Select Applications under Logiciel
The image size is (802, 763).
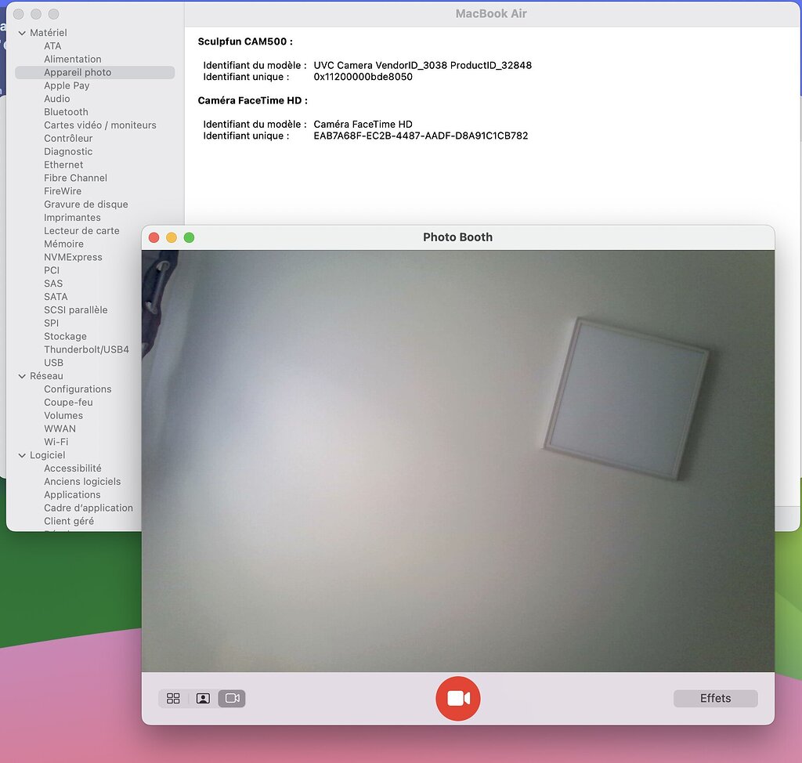[72, 494]
